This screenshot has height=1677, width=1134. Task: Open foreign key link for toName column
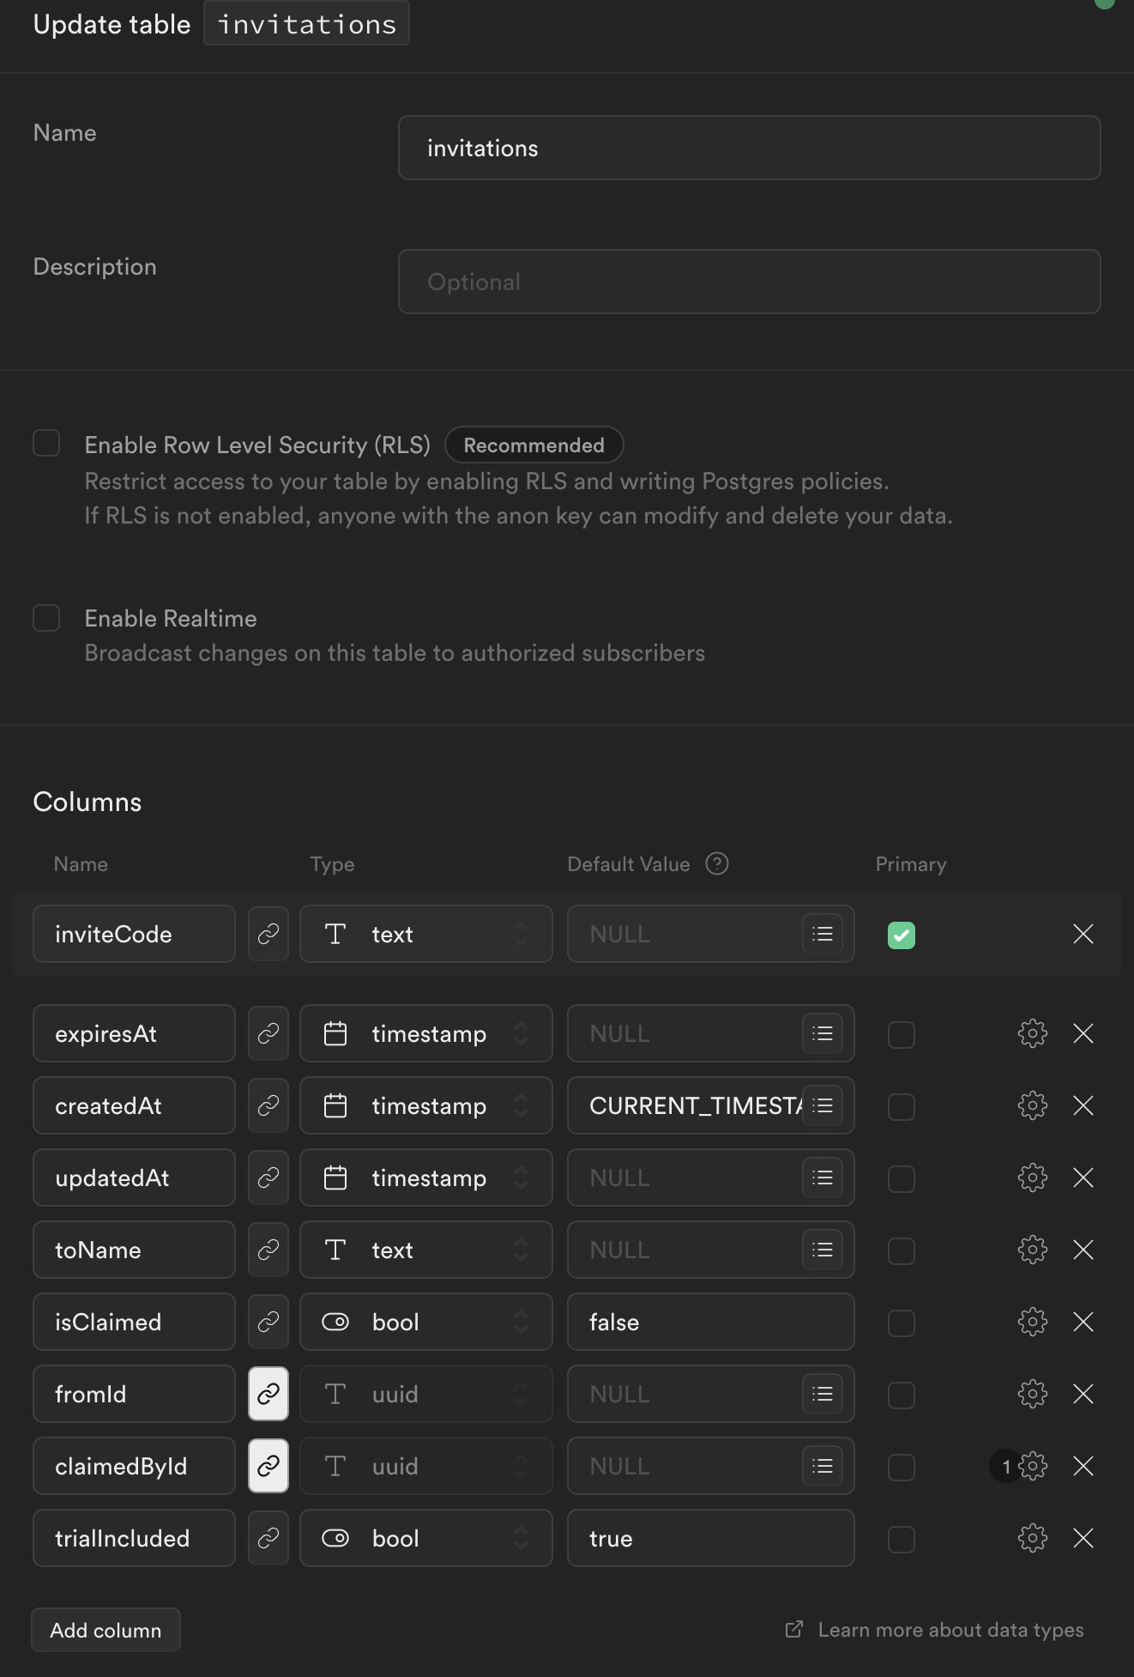pyautogui.click(x=268, y=1250)
